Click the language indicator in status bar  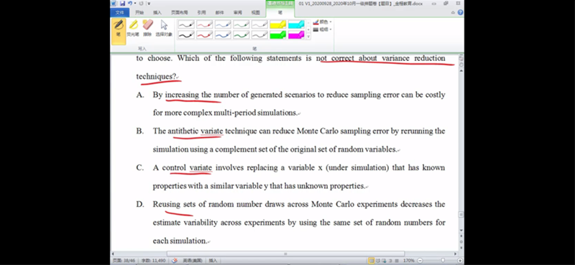[x=193, y=261]
